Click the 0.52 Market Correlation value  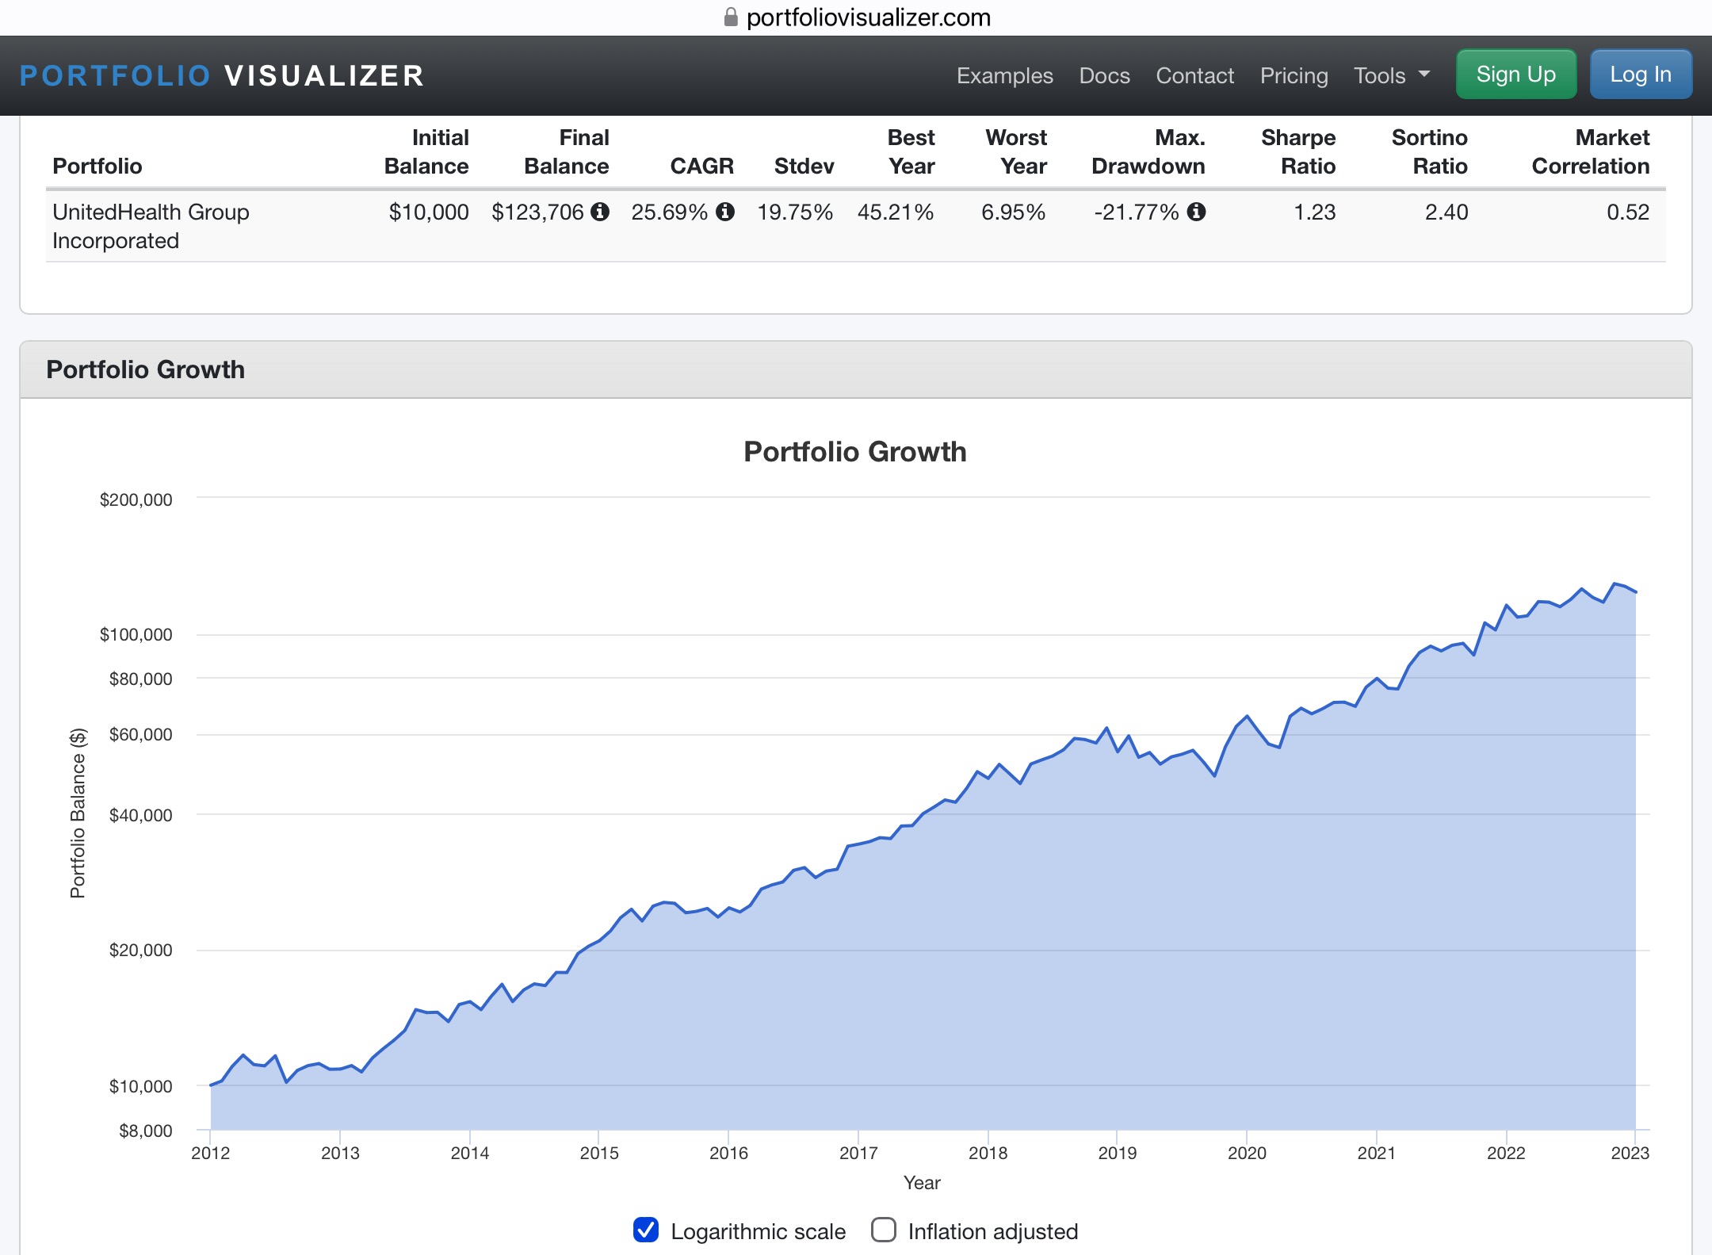[1628, 212]
